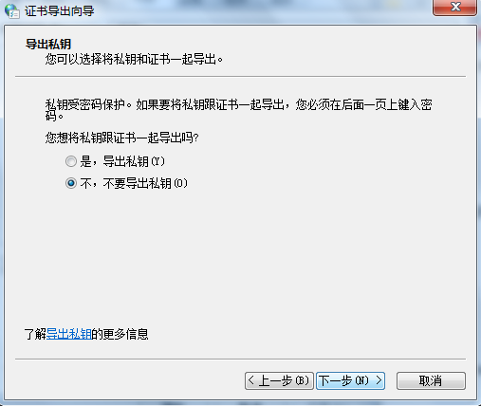The image size is (481, 406).
Task: Select the 不，不要导出私钥(O) radio button
Action: [71, 183]
